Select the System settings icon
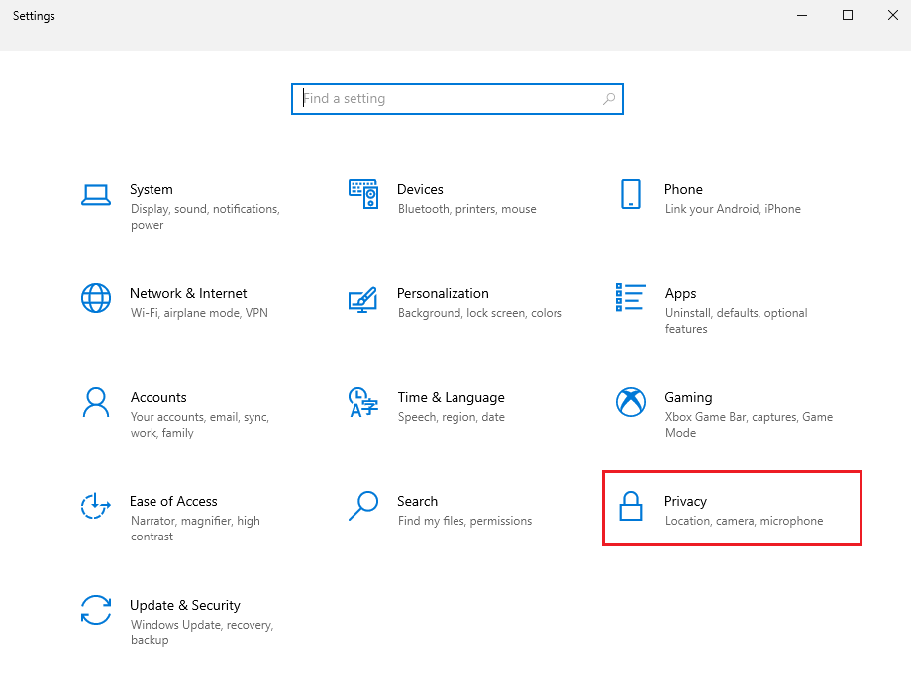The width and height of the screenshot is (911, 683). click(x=95, y=194)
